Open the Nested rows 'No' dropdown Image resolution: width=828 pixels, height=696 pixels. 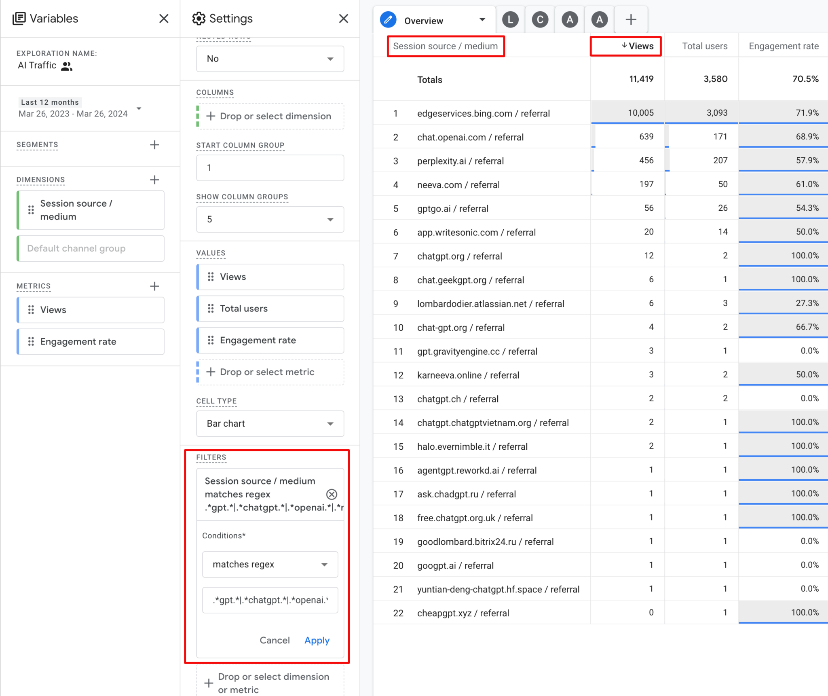[270, 59]
